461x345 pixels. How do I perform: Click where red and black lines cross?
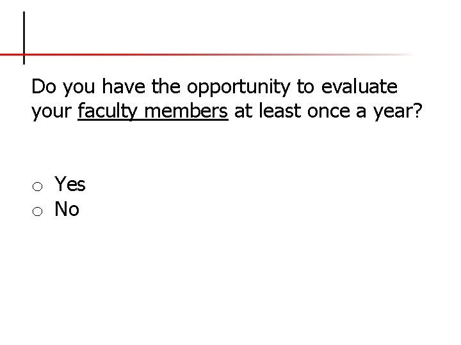click(24, 54)
